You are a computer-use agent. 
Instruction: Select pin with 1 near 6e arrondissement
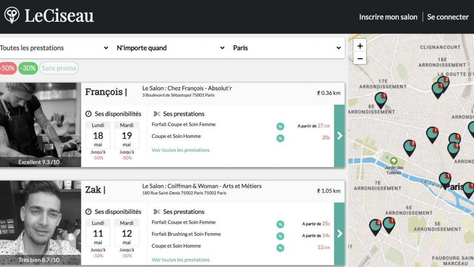[x=389, y=225]
